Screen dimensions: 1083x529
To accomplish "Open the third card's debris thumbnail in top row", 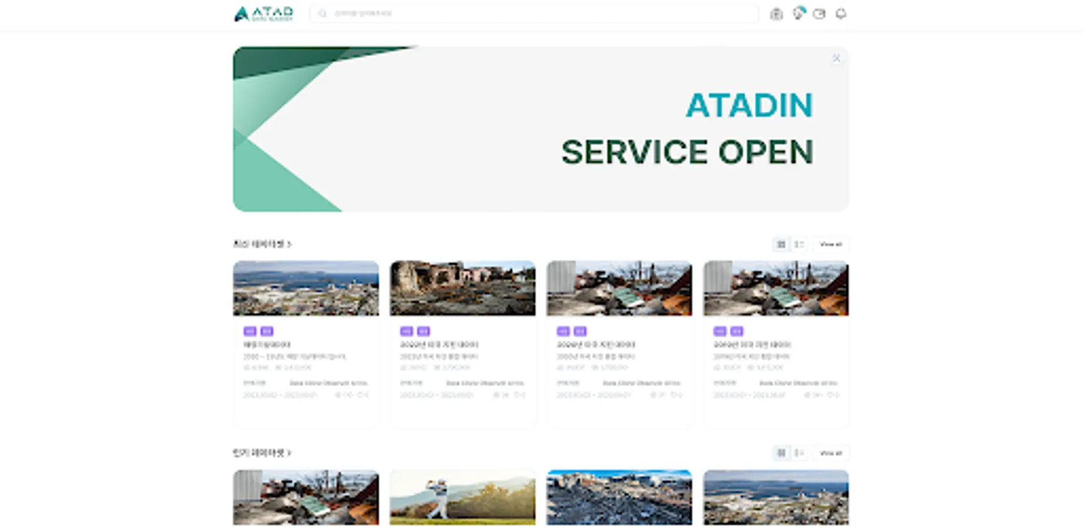I will [619, 288].
